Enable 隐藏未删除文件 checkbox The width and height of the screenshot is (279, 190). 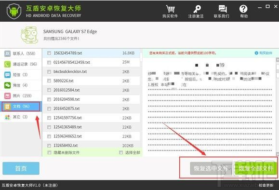click(49, 152)
